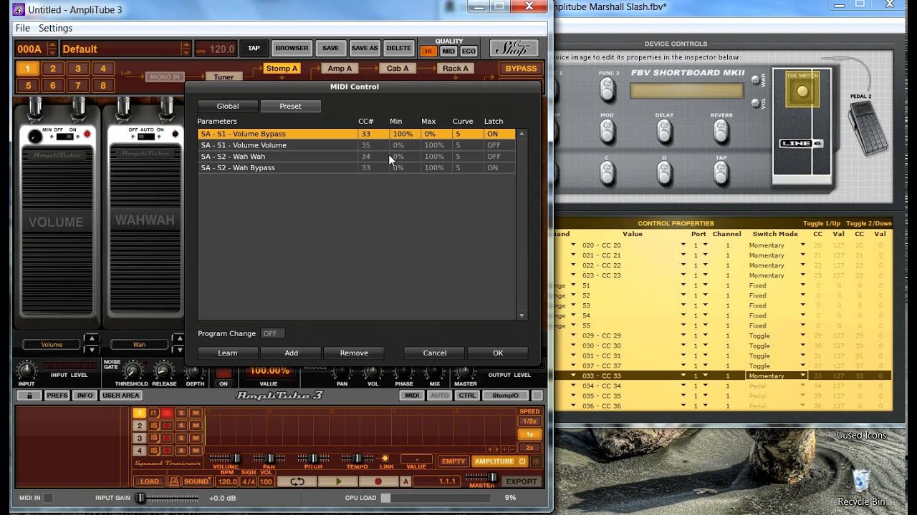Viewport: 917px width, 515px height.
Task: Adjust the Speed Trainer TEMPO slider
Action: point(358,458)
